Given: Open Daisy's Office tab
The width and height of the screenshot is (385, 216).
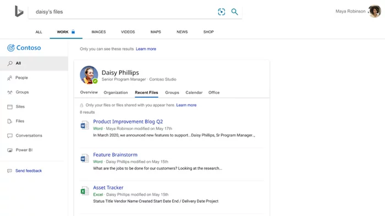Looking at the screenshot, I should click(214, 92).
